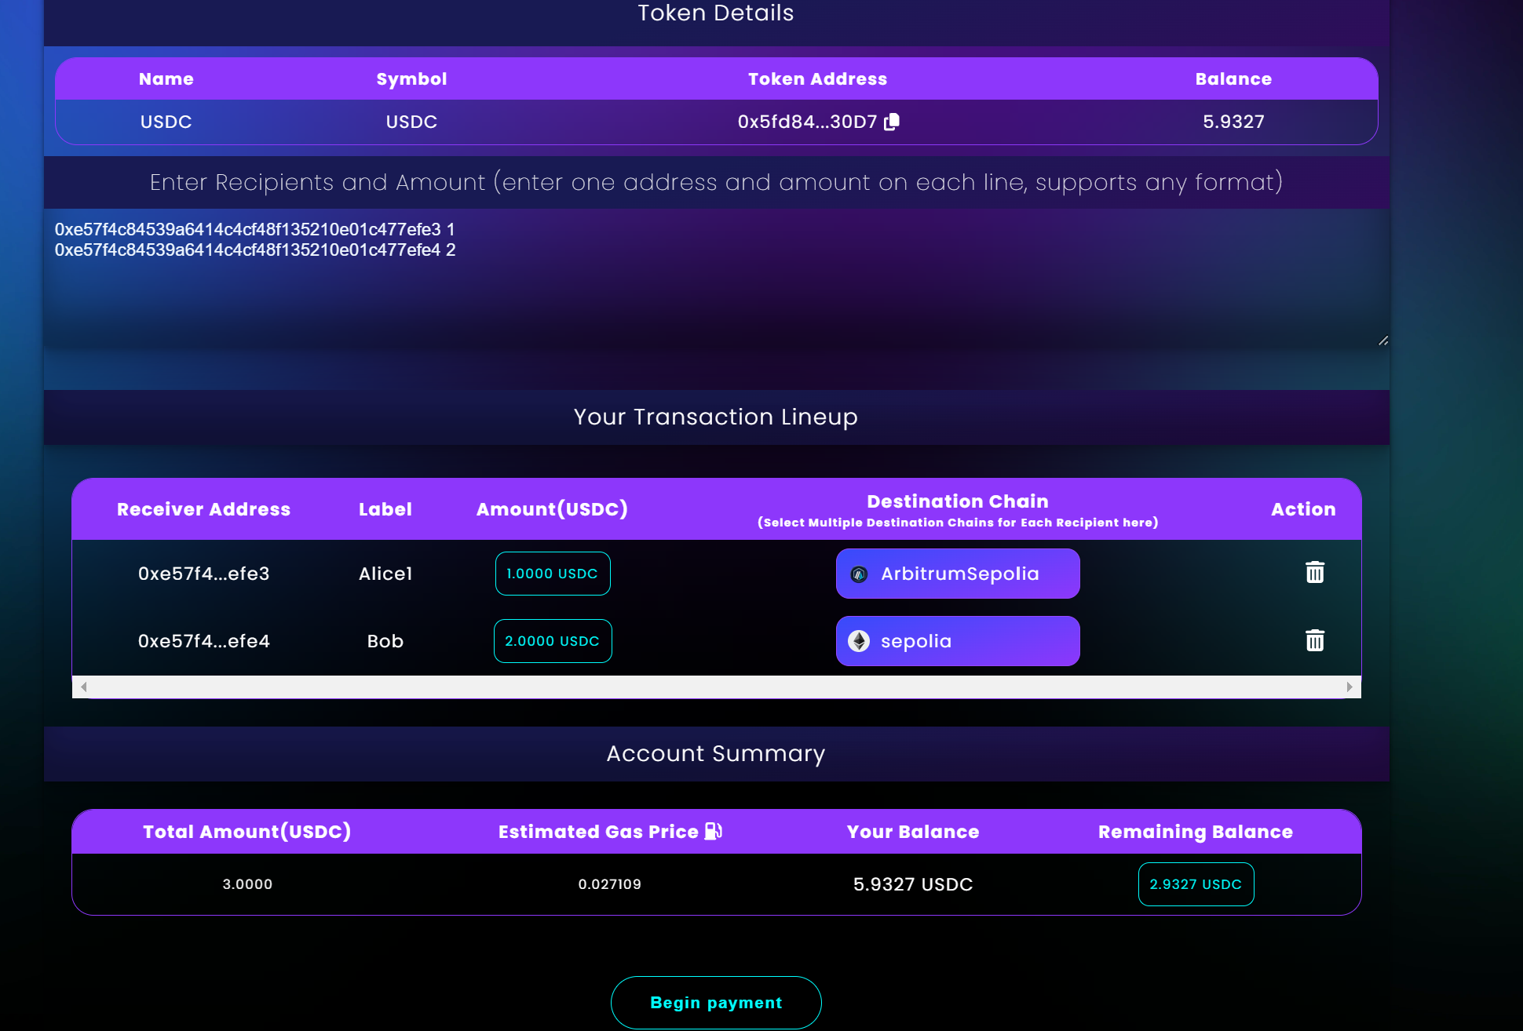
Task: Click the 2.0000 USDC amount badge
Action: click(553, 641)
